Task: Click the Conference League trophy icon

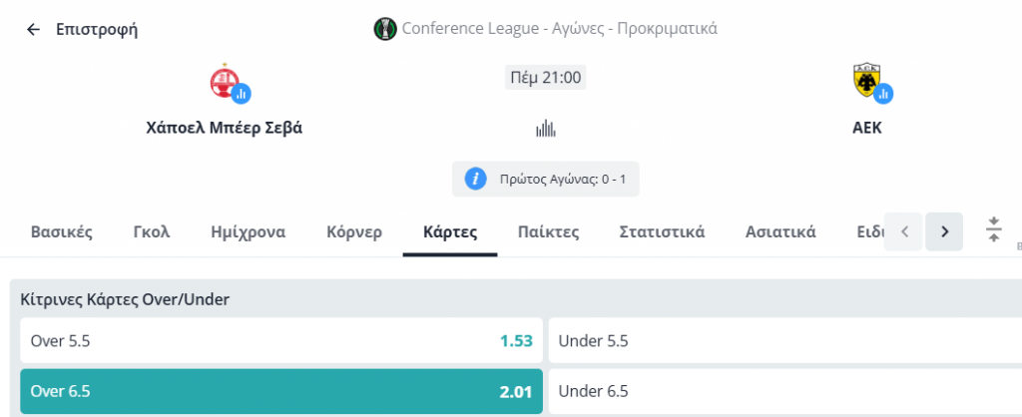Action: pyautogui.click(x=385, y=29)
